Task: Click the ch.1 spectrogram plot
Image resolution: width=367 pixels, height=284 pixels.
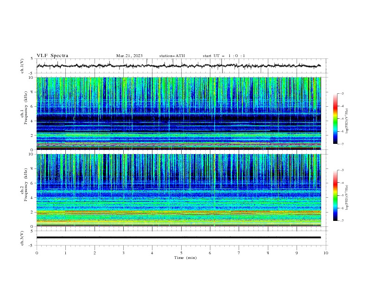Action: point(178,113)
